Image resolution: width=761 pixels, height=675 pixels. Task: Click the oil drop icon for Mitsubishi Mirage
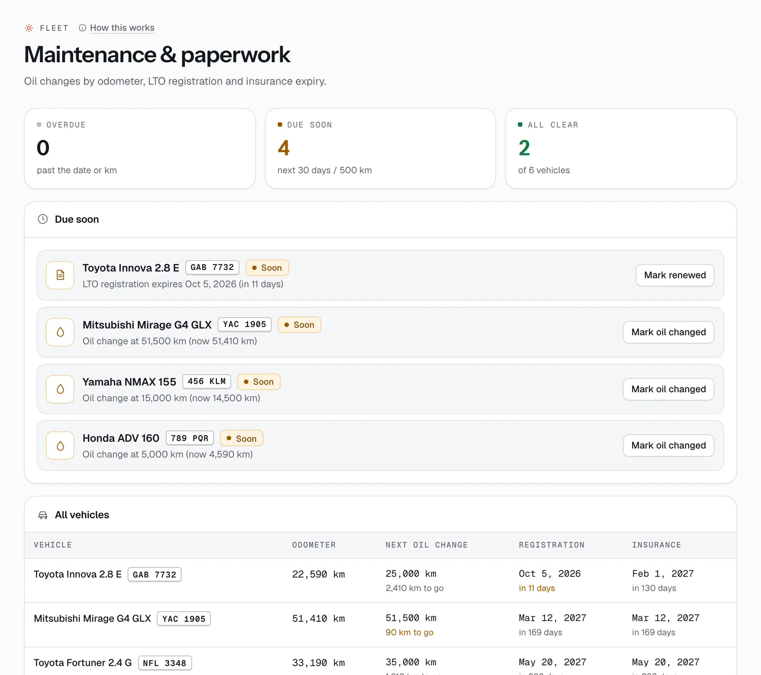60,332
